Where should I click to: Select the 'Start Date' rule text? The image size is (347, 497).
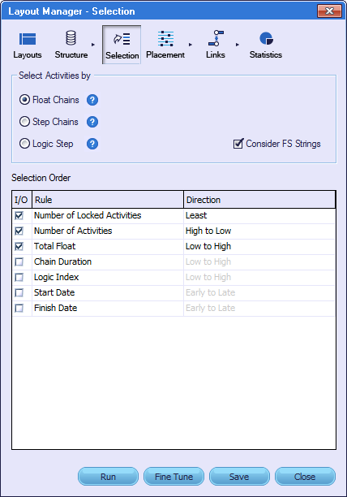tap(54, 292)
